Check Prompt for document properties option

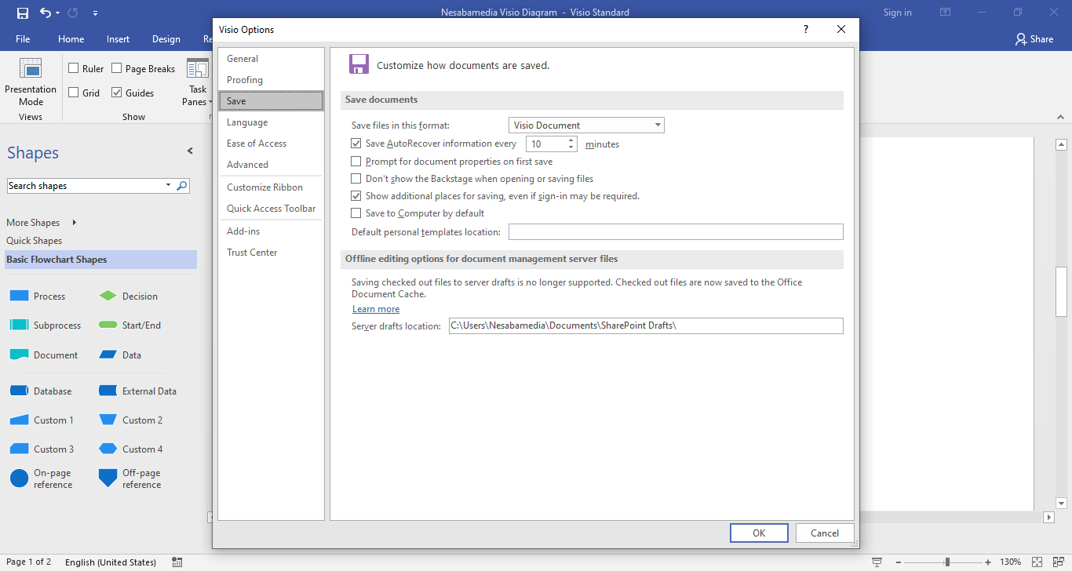(x=356, y=162)
